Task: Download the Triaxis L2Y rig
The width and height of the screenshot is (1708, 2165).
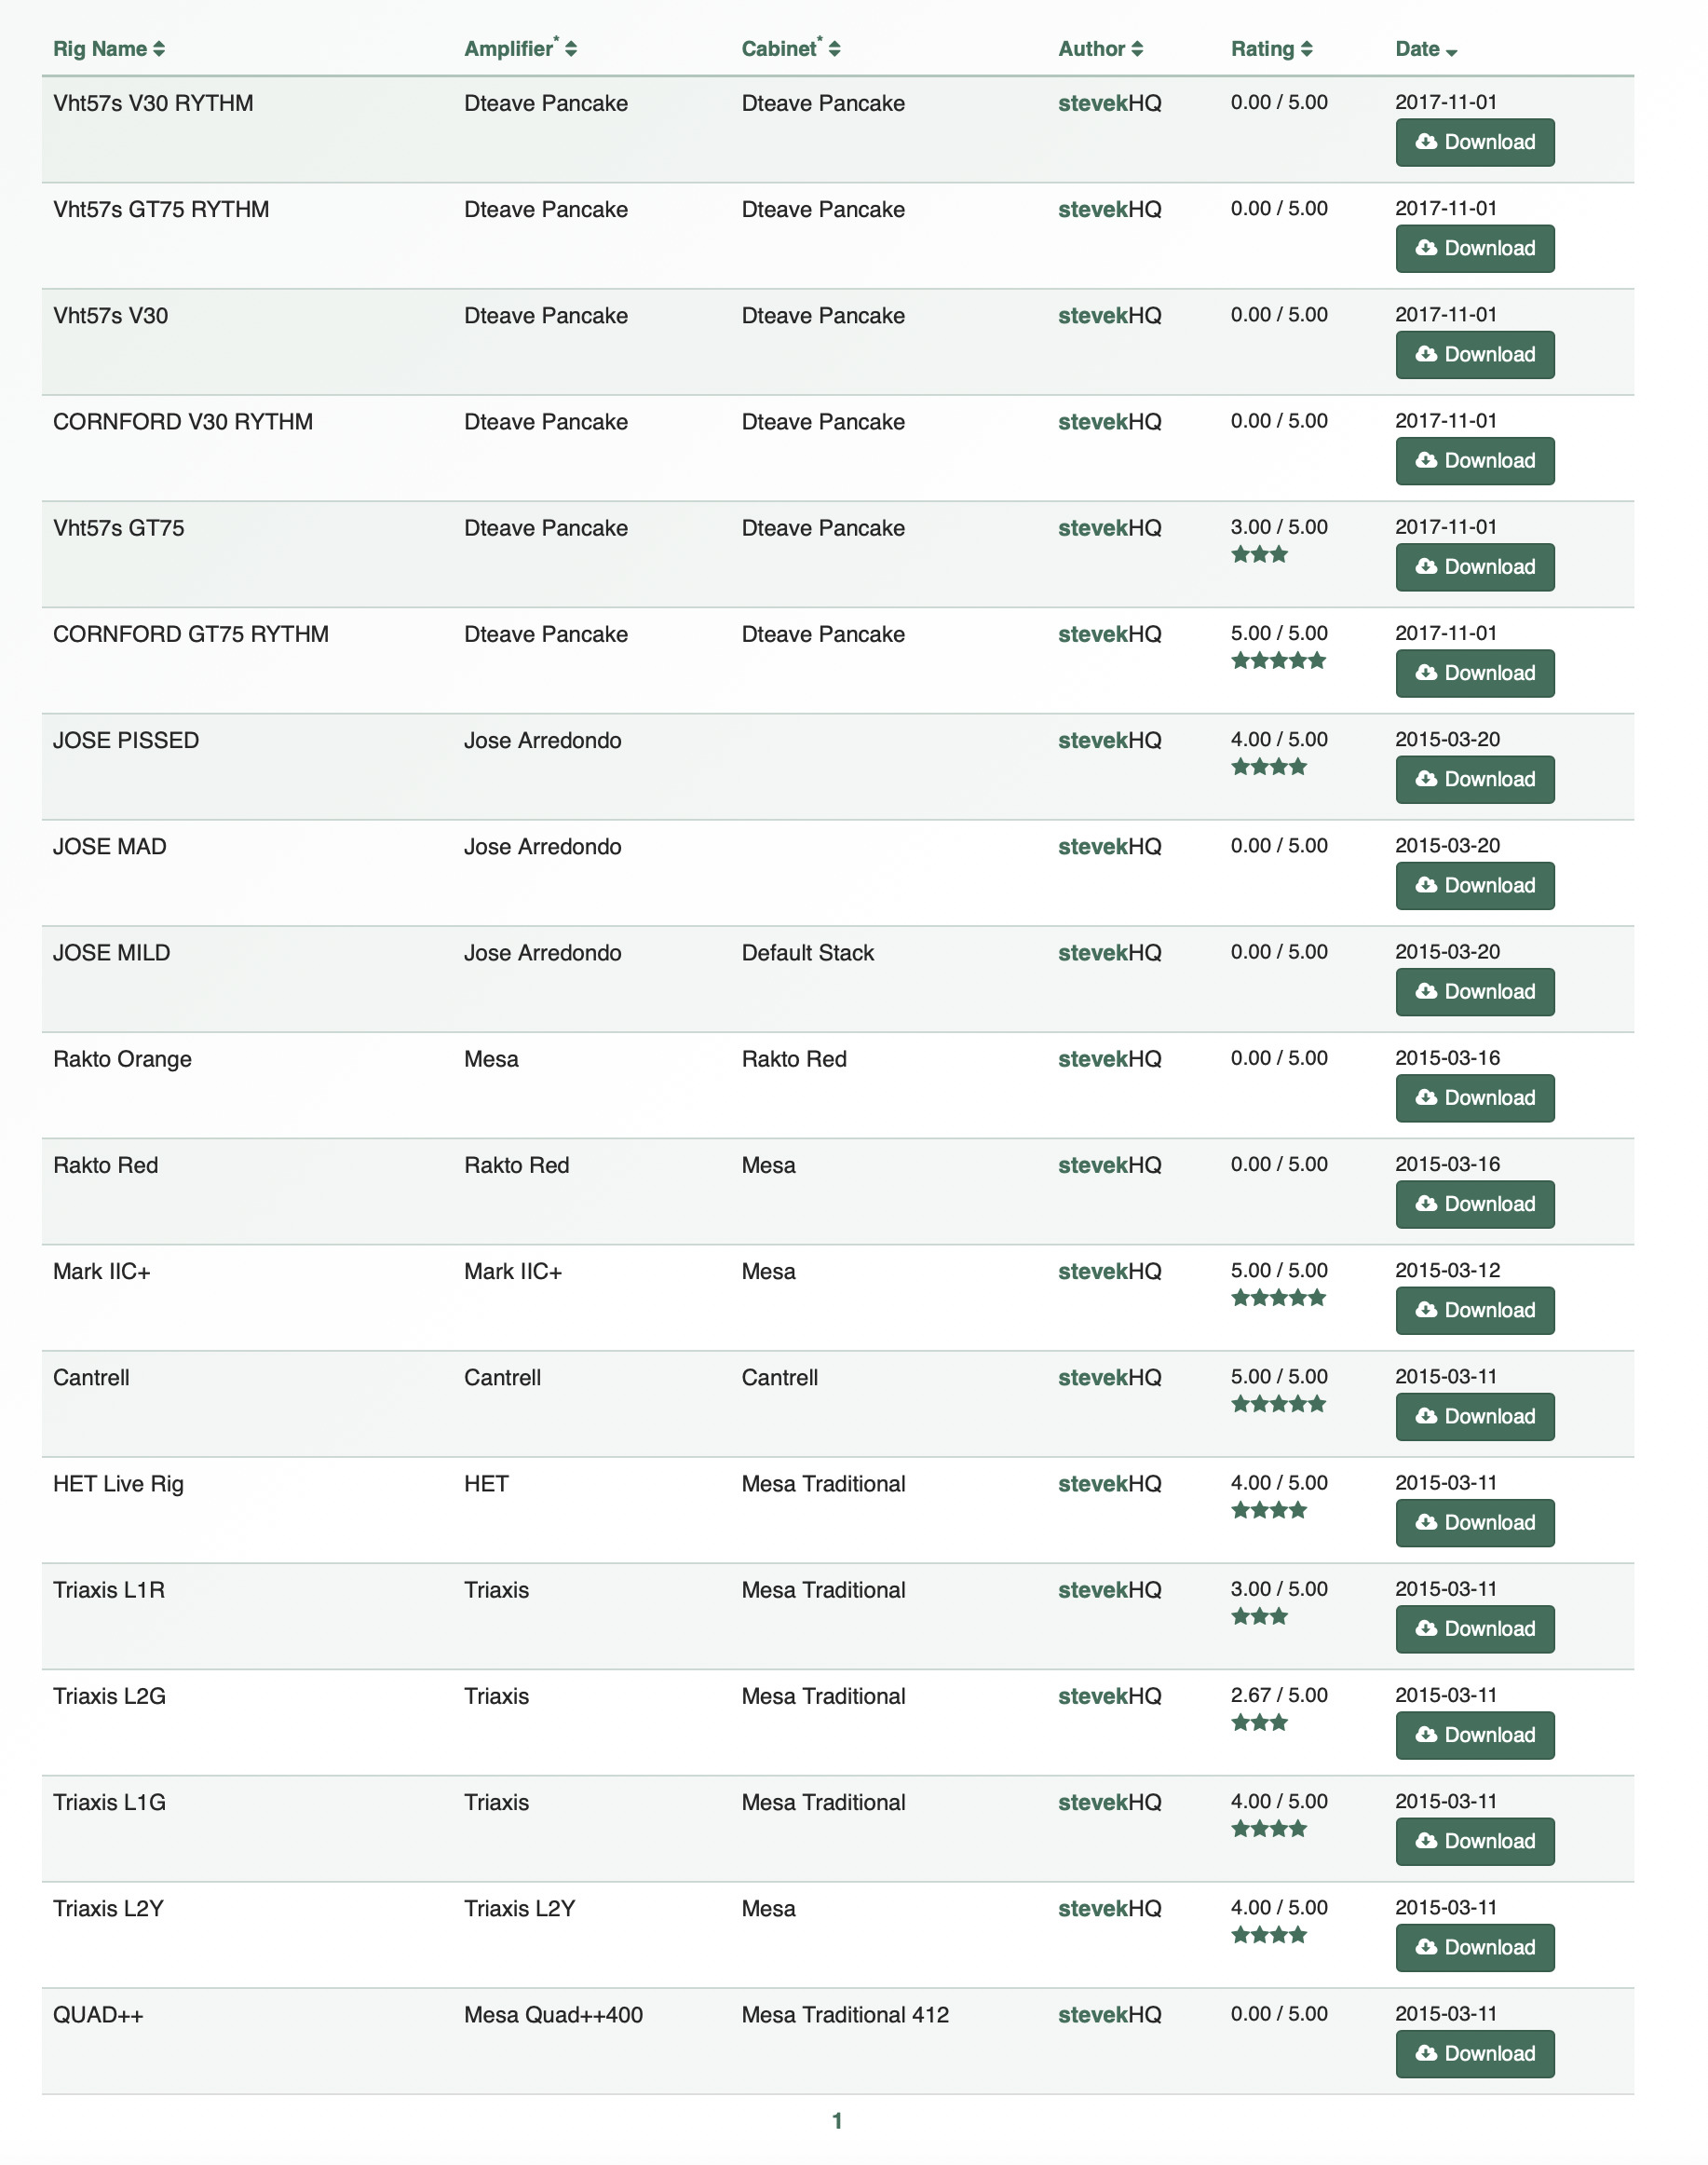Action: [1474, 1947]
